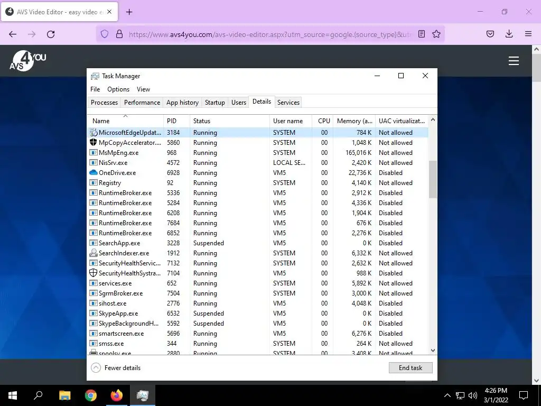Select the SkypeApp.exe process row
The width and height of the screenshot is (541, 406).
pyautogui.click(x=258, y=313)
